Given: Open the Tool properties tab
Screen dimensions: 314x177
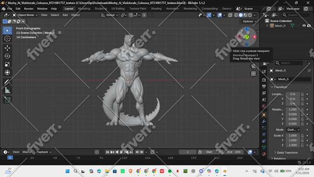Looking at the screenshot, I should click(x=264, y=71).
